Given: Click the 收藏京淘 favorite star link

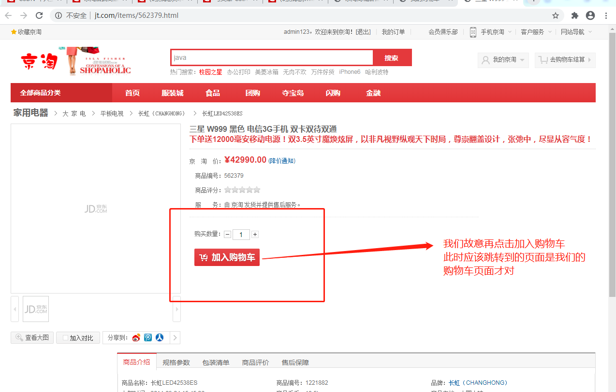Looking at the screenshot, I should 26,32.
